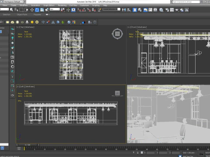Open the Rendering menu
The height and width of the screenshot is (157, 210).
tap(62, 5)
